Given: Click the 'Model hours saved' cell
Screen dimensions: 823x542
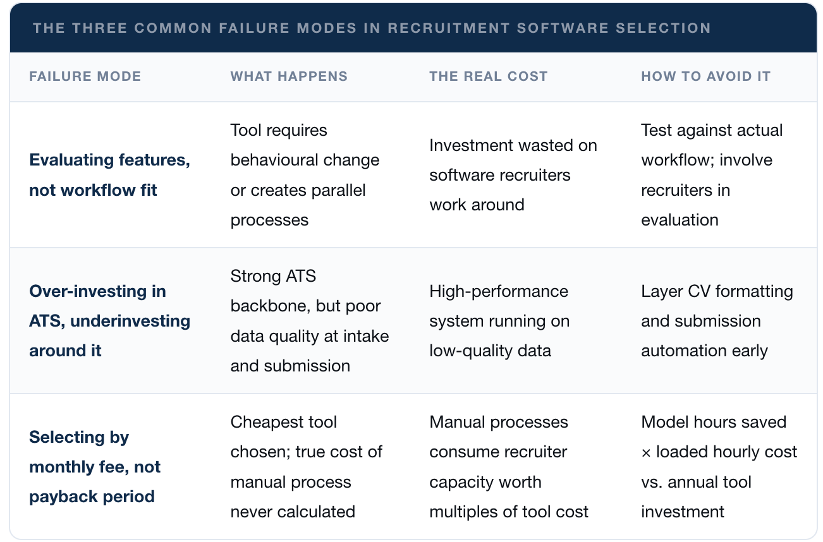Looking at the screenshot, I should pos(714,422).
